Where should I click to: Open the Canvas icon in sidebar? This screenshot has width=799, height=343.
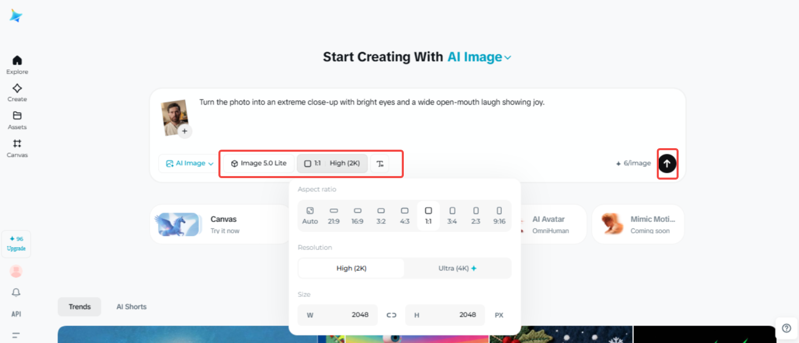[17, 144]
